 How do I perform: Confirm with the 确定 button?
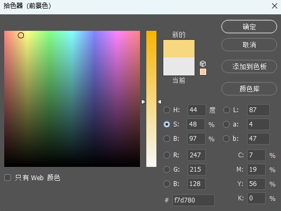(x=249, y=27)
